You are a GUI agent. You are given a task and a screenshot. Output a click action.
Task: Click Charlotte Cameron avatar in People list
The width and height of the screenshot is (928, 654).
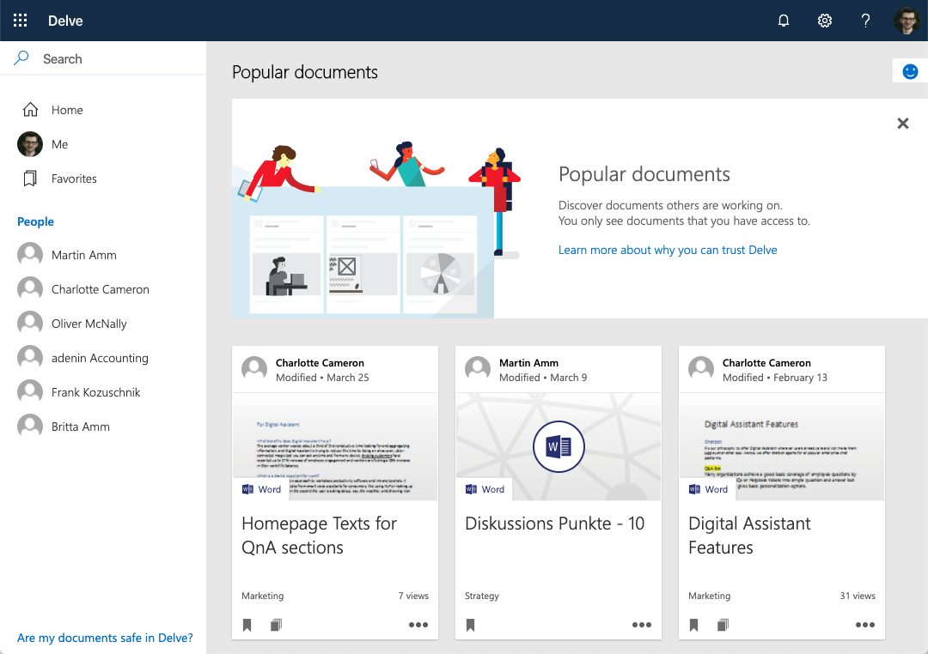point(29,289)
